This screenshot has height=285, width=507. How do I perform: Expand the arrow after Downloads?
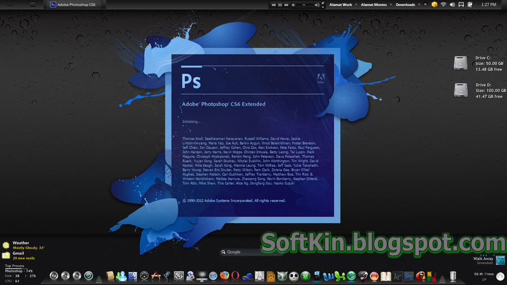coord(419,5)
